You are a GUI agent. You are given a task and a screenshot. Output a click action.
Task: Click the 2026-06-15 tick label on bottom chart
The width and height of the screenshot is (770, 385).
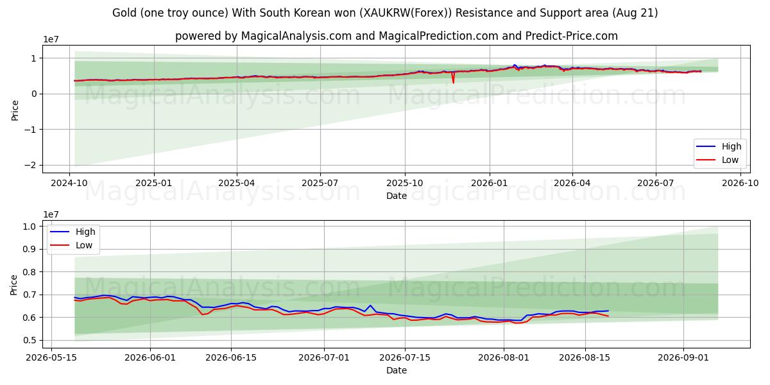[231, 357]
